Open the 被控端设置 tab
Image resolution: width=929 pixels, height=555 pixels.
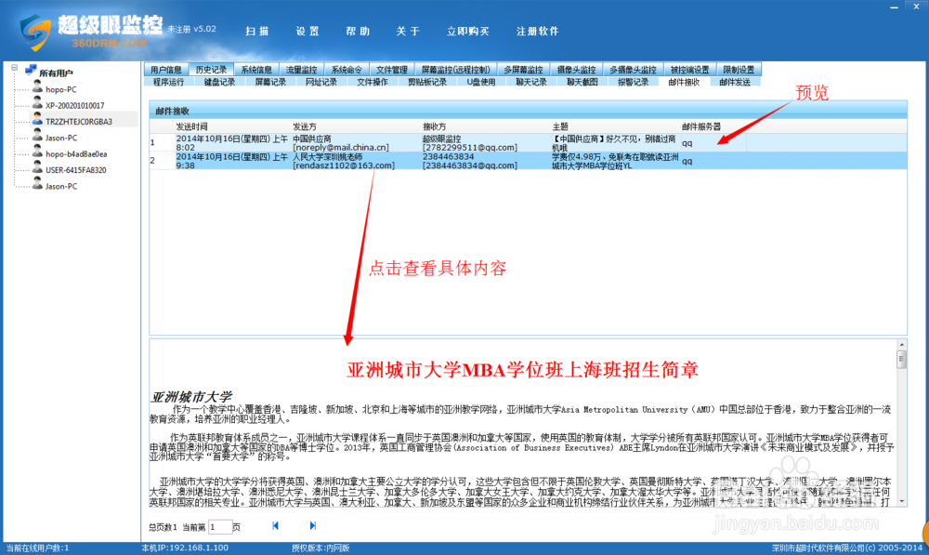click(690, 70)
